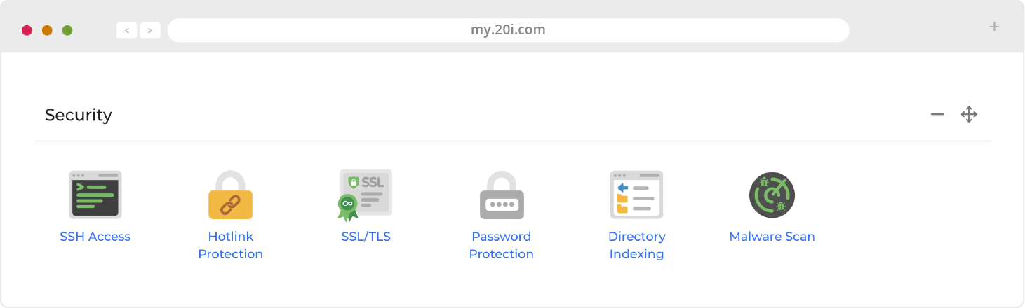
Task: Click the SSH Access terminal icon
Action: [95, 195]
